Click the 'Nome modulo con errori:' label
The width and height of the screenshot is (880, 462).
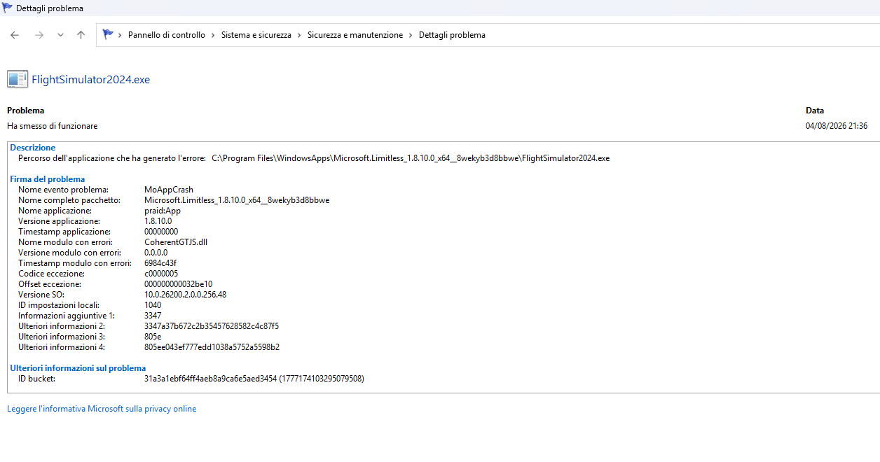(65, 242)
